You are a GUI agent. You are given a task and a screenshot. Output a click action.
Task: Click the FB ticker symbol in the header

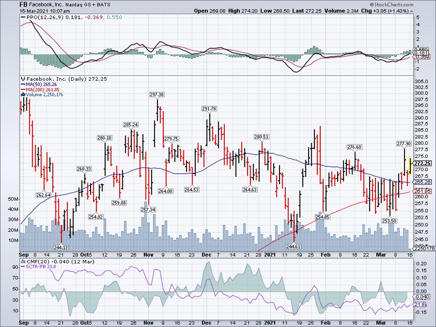coord(24,5)
